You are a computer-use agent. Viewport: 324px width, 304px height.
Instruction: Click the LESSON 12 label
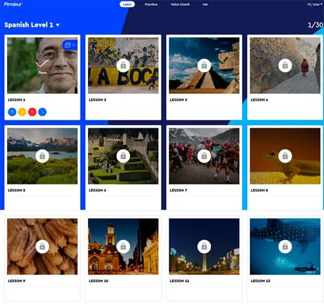(261, 281)
